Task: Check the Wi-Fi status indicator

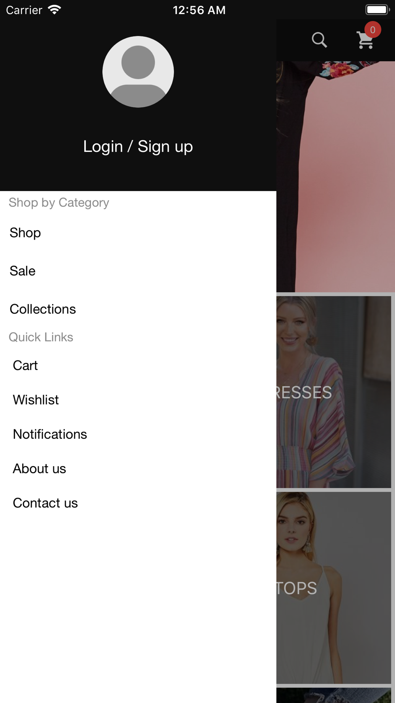Action: (x=55, y=10)
